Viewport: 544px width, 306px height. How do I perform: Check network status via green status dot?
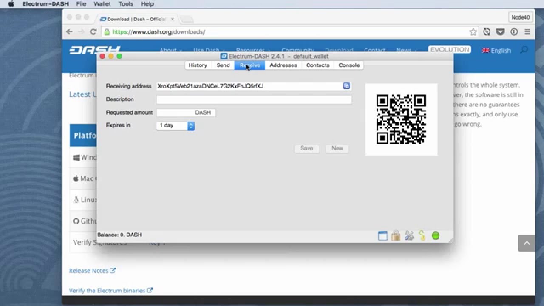point(436,235)
